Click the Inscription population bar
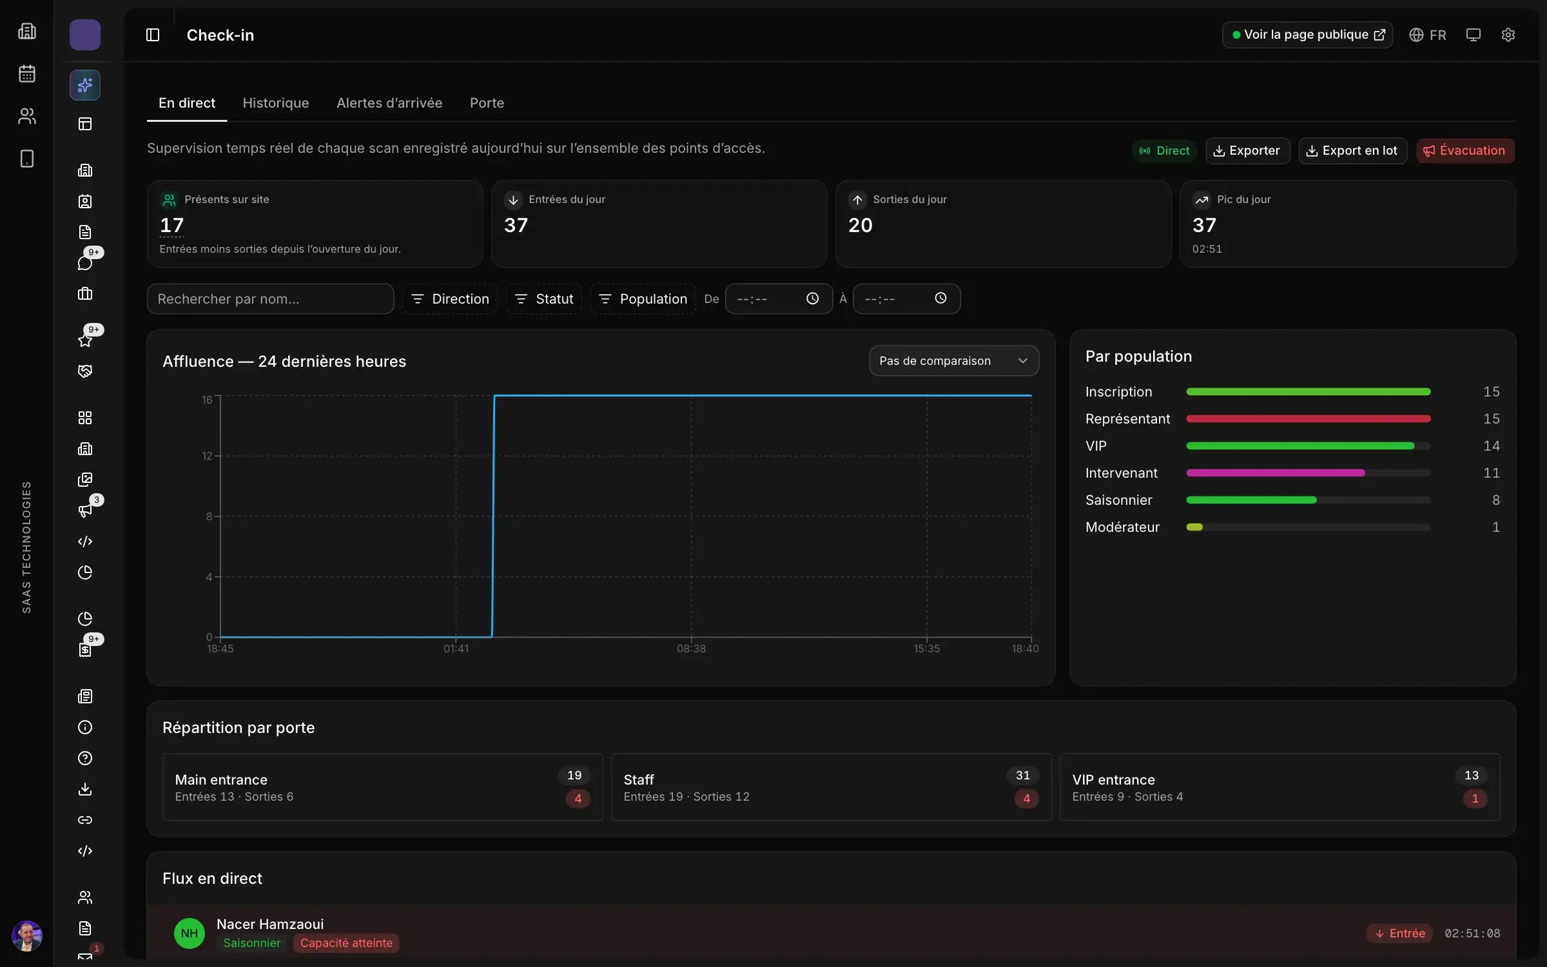This screenshot has height=967, width=1547. [x=1309, y=392]
